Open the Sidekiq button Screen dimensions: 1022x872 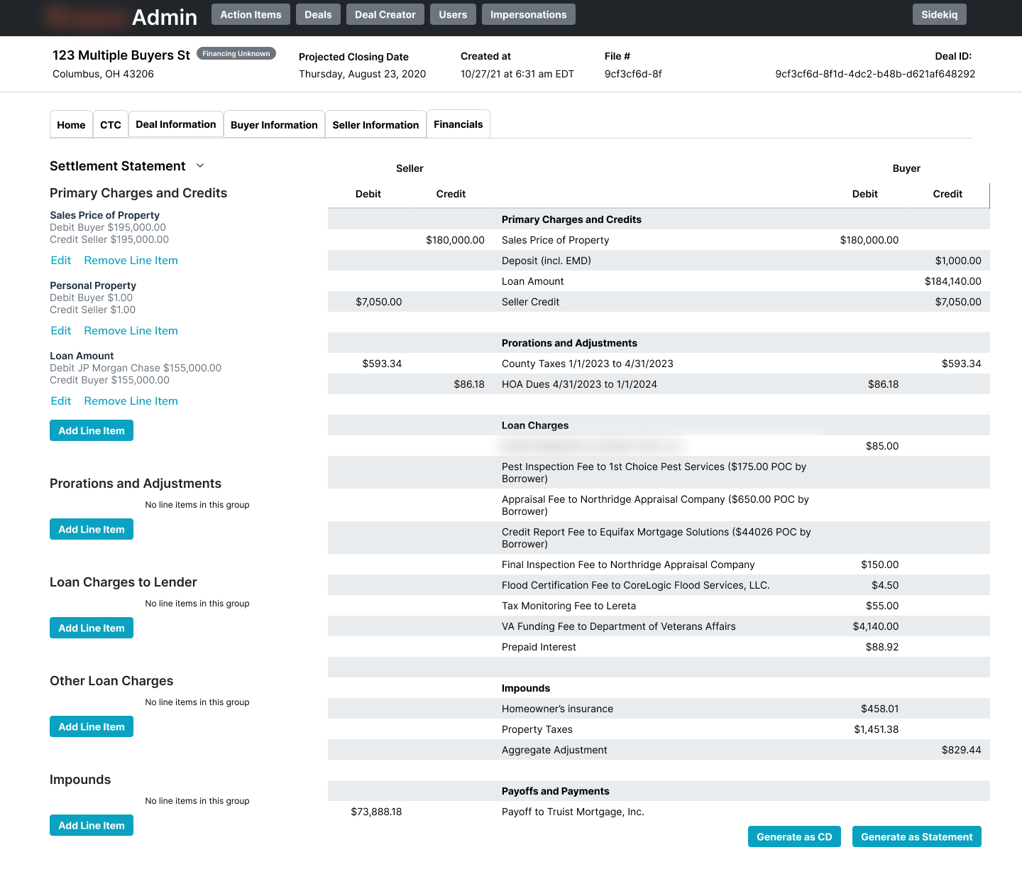click(940, 14)
